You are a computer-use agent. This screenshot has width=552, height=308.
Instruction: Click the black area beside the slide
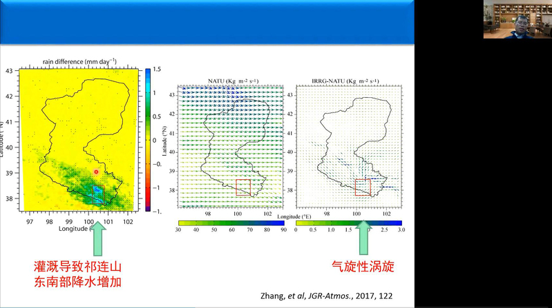(484, 172)
